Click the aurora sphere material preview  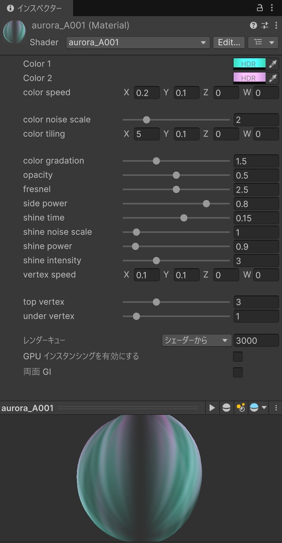click(x=139, y=478)
